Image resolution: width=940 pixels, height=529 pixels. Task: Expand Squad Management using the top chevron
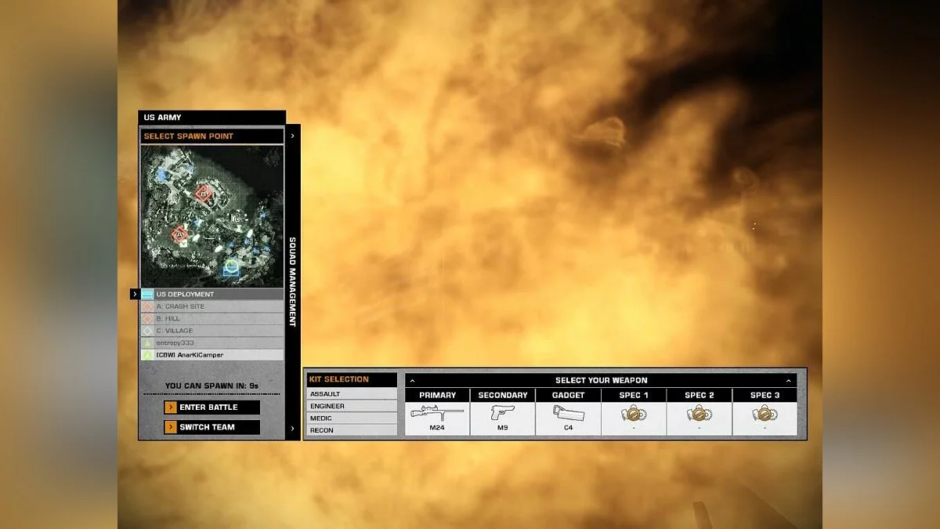pos(292,136)
